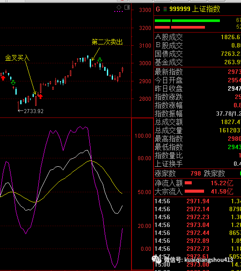Click the 2972.44 tick row
This screenshot has width=241, height=271.
[197, 233]
